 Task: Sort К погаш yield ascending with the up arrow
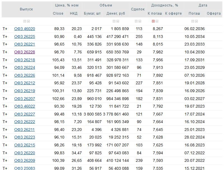click(157, 21)
